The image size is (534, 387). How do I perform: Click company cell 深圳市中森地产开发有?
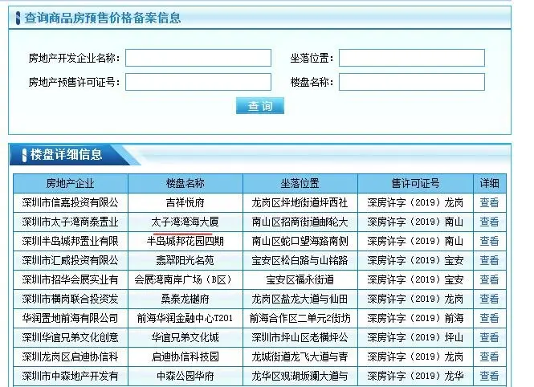[x=71, y=376]
